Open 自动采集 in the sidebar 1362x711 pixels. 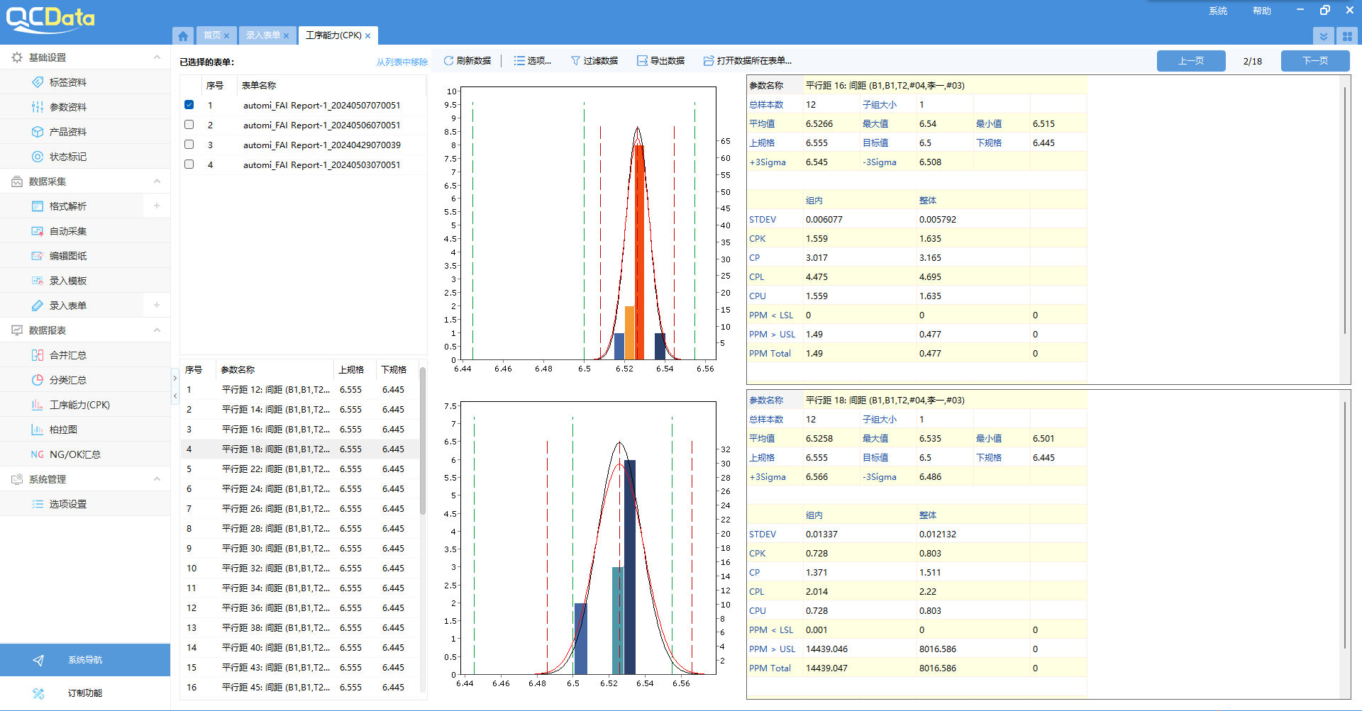click(67, 231)
